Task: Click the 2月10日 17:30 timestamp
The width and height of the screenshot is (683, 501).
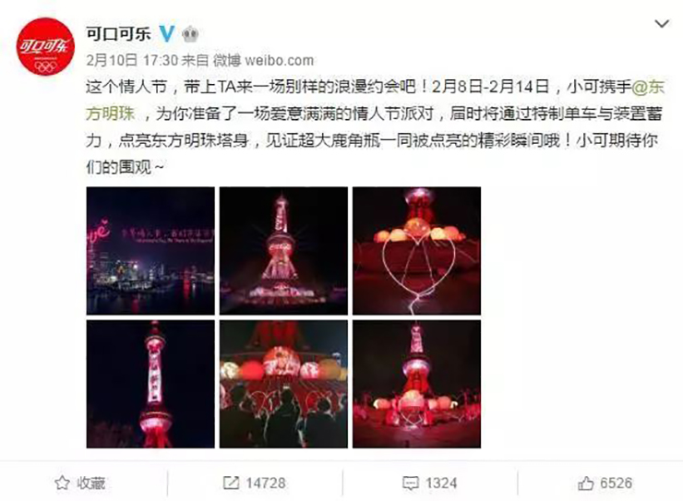Action: click(x=132, y=60)
